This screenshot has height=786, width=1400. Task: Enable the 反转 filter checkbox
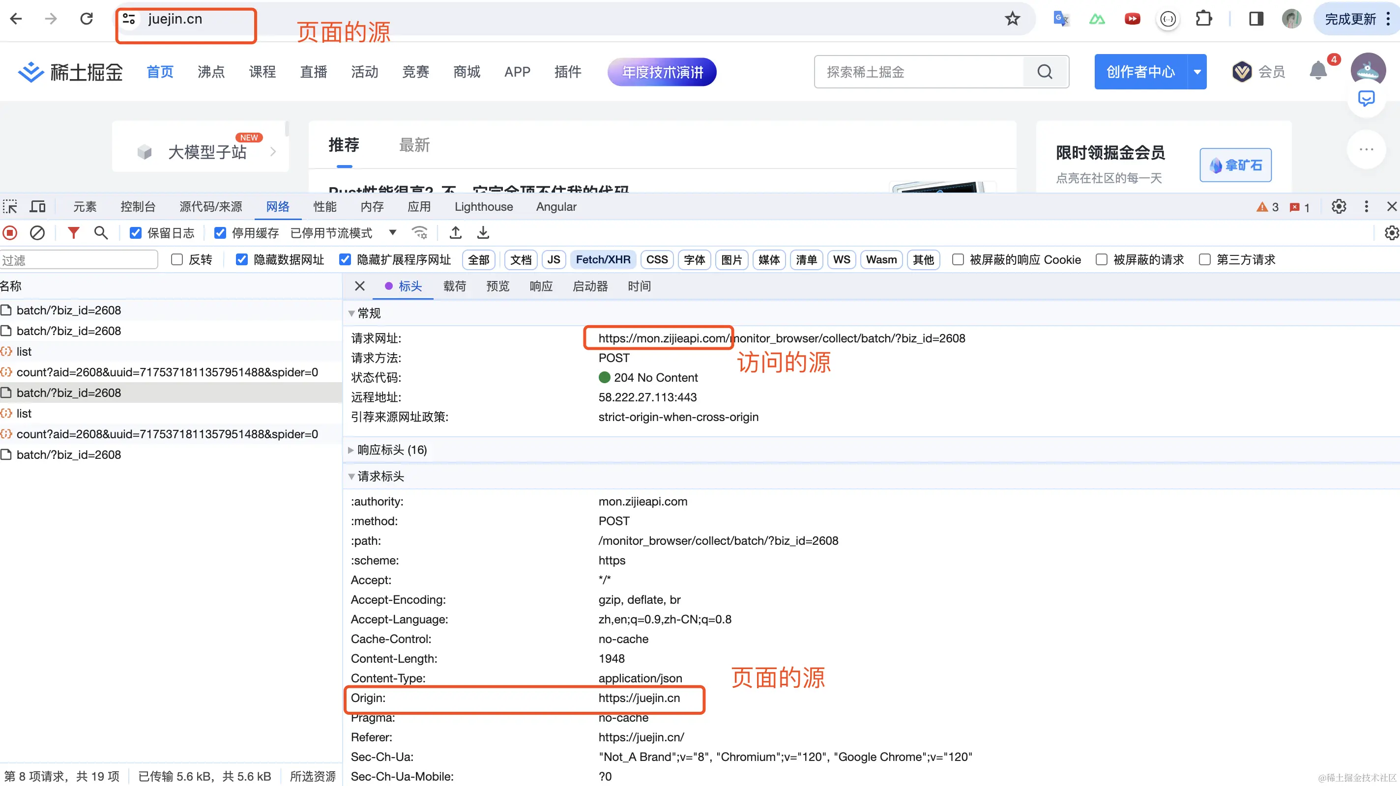pos(176,260)
